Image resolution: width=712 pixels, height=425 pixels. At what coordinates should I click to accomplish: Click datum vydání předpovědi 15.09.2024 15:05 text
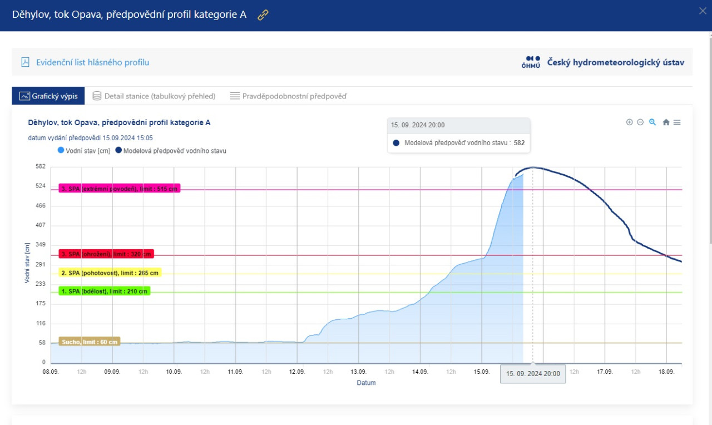click(91, 137)
